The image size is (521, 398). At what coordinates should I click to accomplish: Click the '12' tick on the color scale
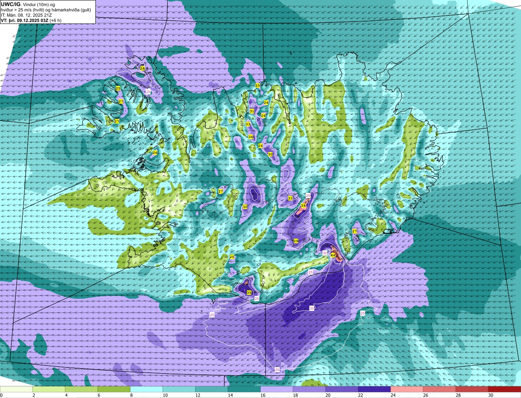[x=197, y=395]
